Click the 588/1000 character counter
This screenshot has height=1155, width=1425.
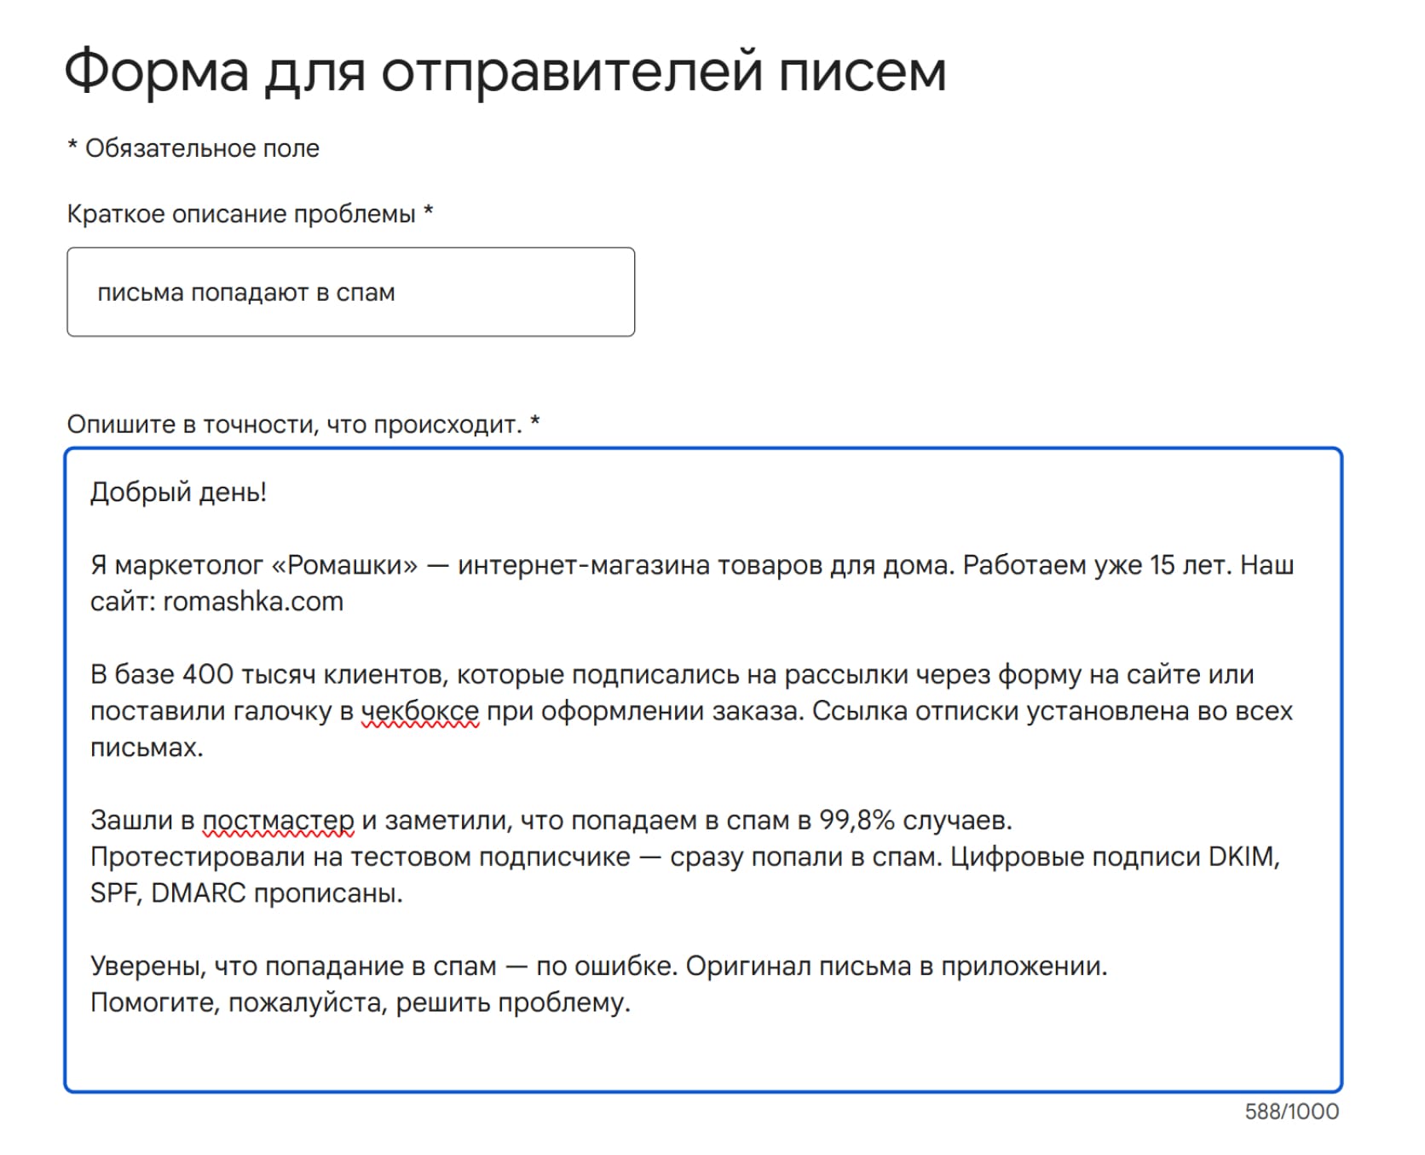point(1292,1112)
